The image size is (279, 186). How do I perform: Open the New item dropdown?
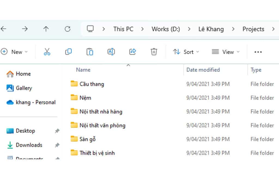coord(14,52)
